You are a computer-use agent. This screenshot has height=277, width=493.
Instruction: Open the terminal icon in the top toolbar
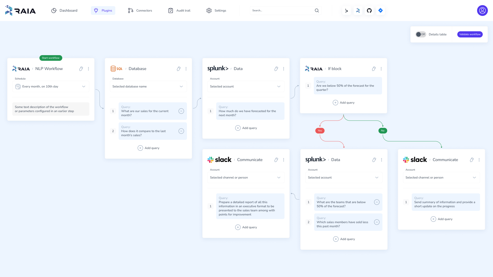pos(346,11)
